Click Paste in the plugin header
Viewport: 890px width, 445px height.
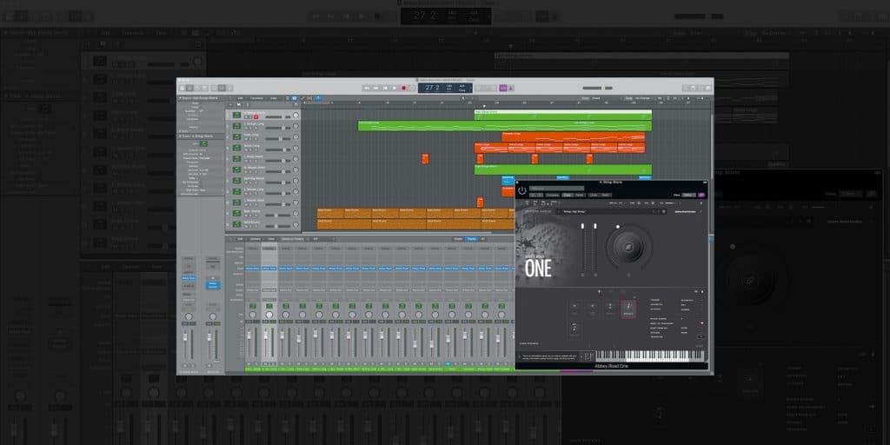click(580, 196)
